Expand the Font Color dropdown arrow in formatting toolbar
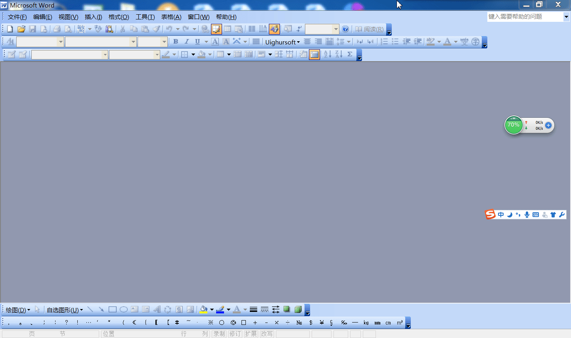The image size is (571, 338). coord(456,42)
